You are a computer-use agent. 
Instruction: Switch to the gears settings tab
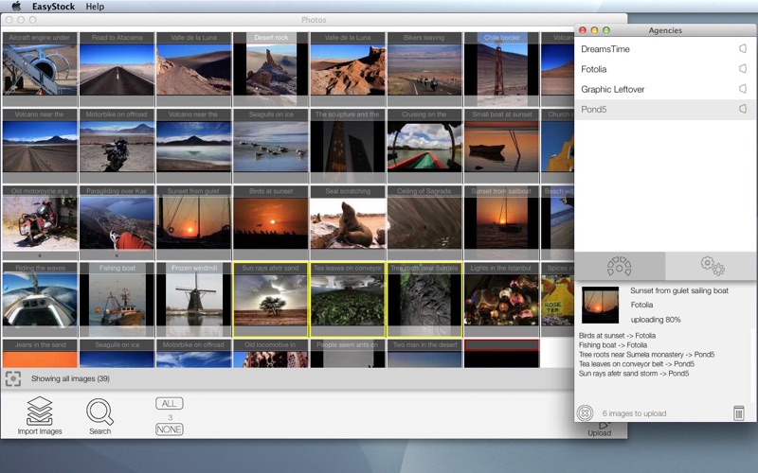pyautogui.click(x=712, y=266)
